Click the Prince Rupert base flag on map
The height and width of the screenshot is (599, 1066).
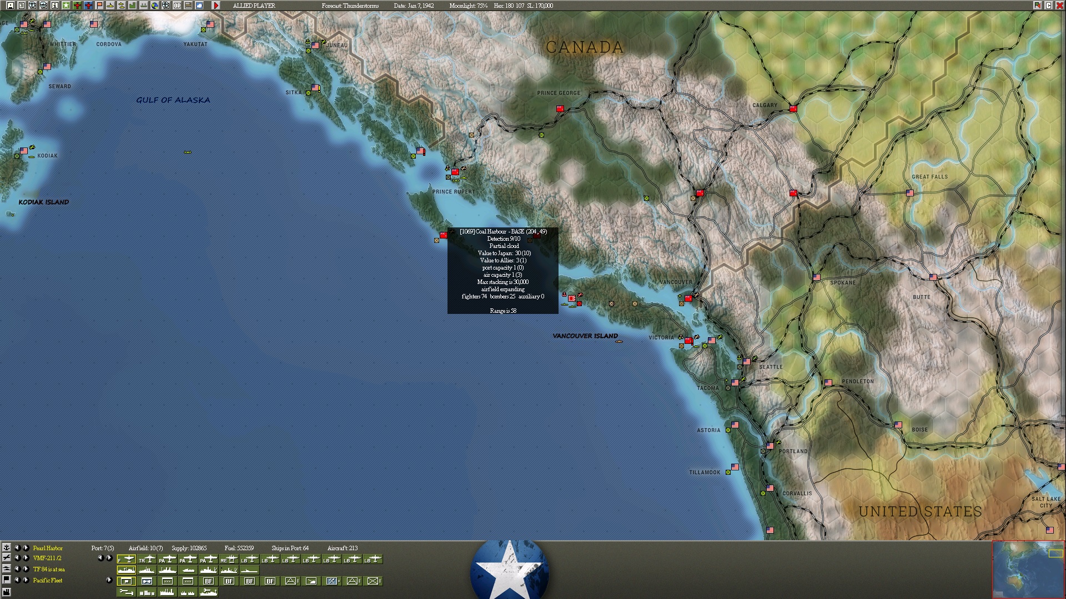pos(455,172)
